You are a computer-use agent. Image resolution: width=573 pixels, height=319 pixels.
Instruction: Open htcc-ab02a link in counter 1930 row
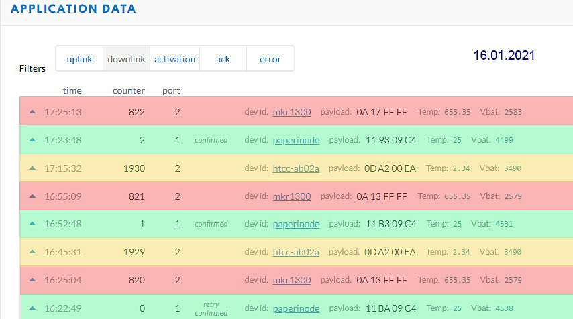pos(296,168)
